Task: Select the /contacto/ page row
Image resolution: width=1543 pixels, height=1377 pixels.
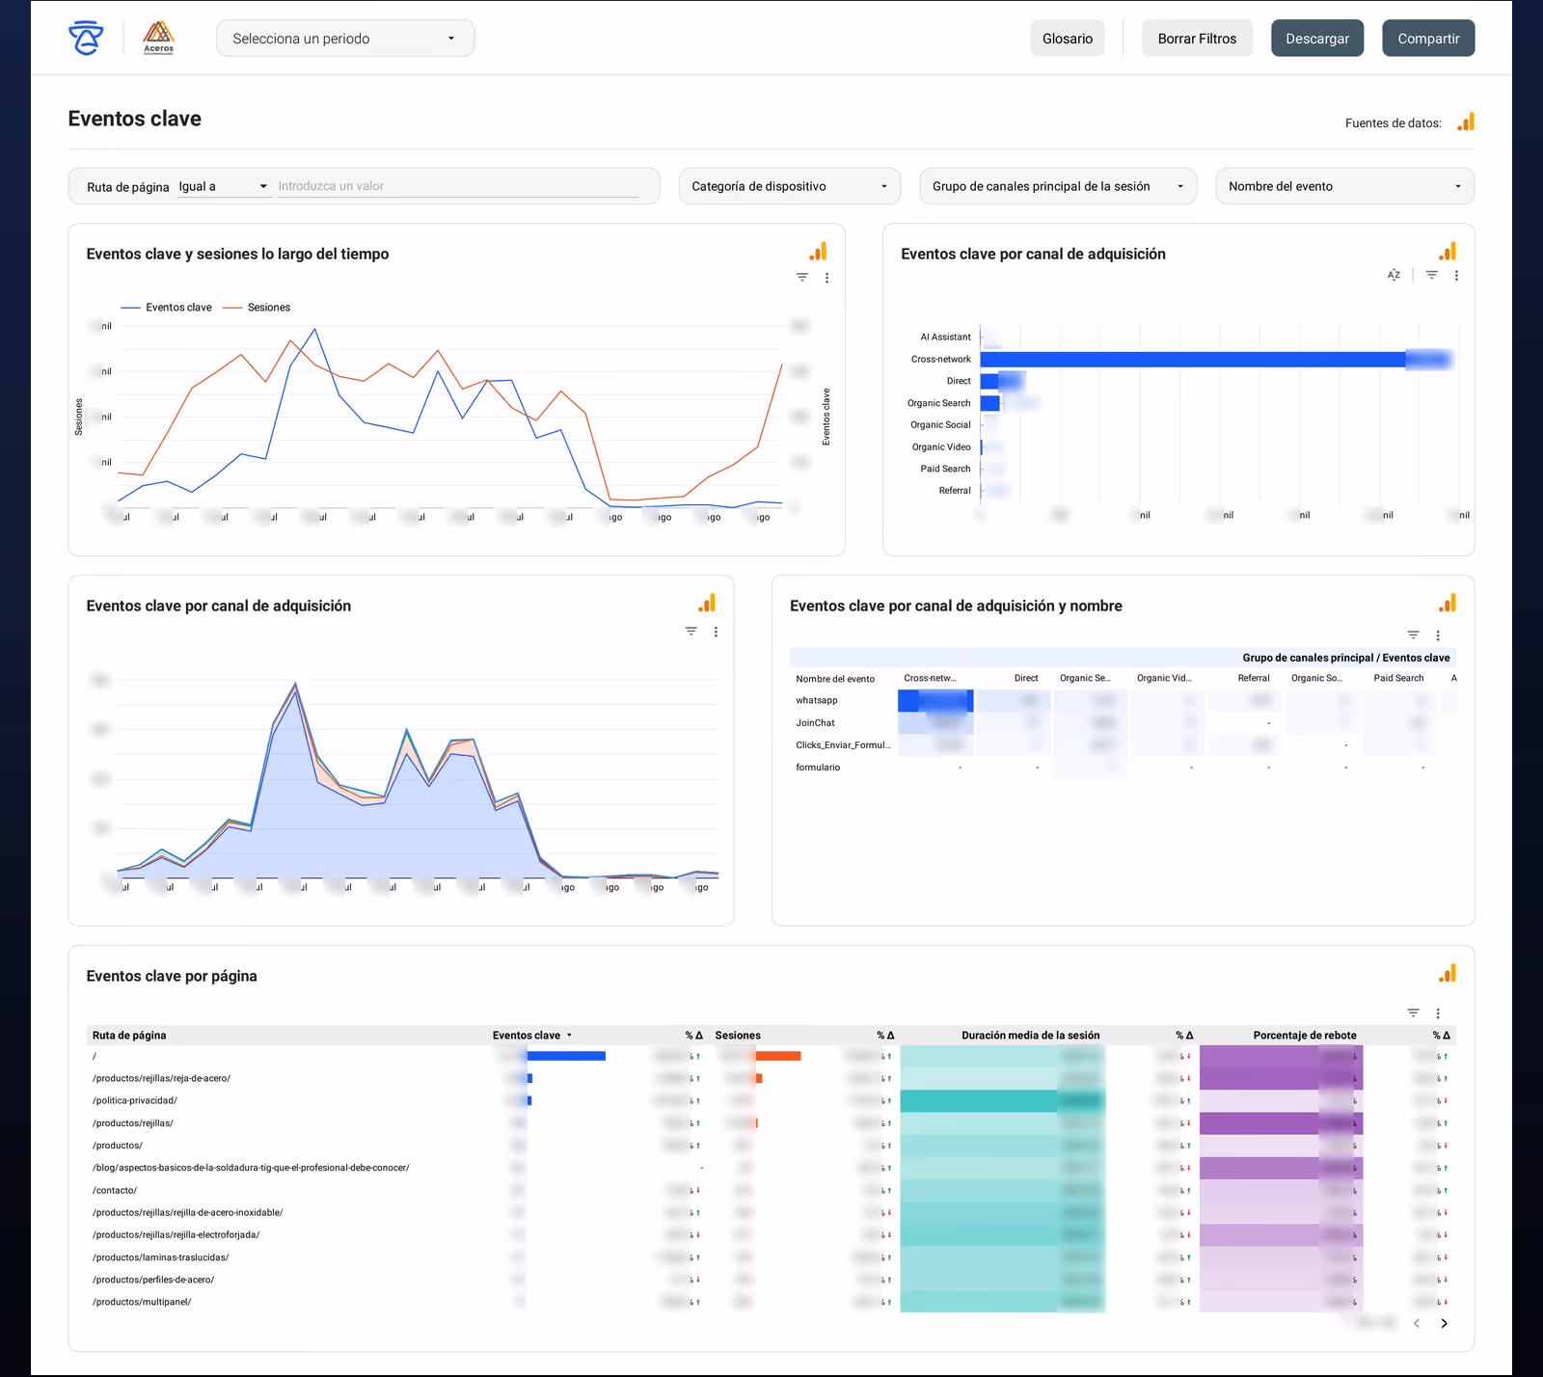Action: [x=771, y=1191]
